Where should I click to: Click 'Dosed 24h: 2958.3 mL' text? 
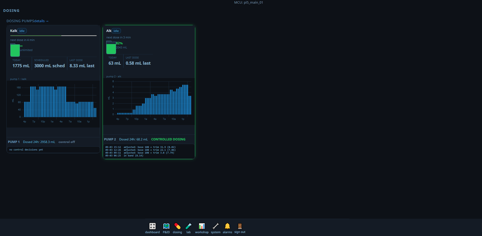coord(39,142)
